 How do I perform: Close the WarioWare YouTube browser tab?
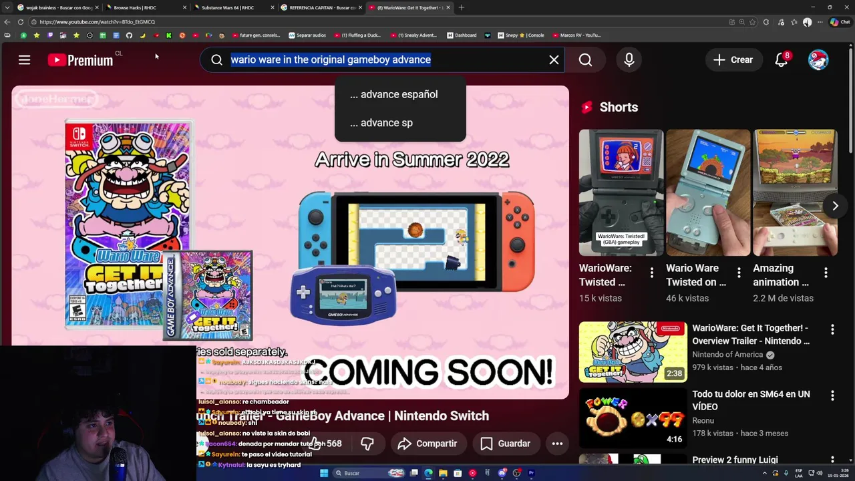(x=448, y=7)
